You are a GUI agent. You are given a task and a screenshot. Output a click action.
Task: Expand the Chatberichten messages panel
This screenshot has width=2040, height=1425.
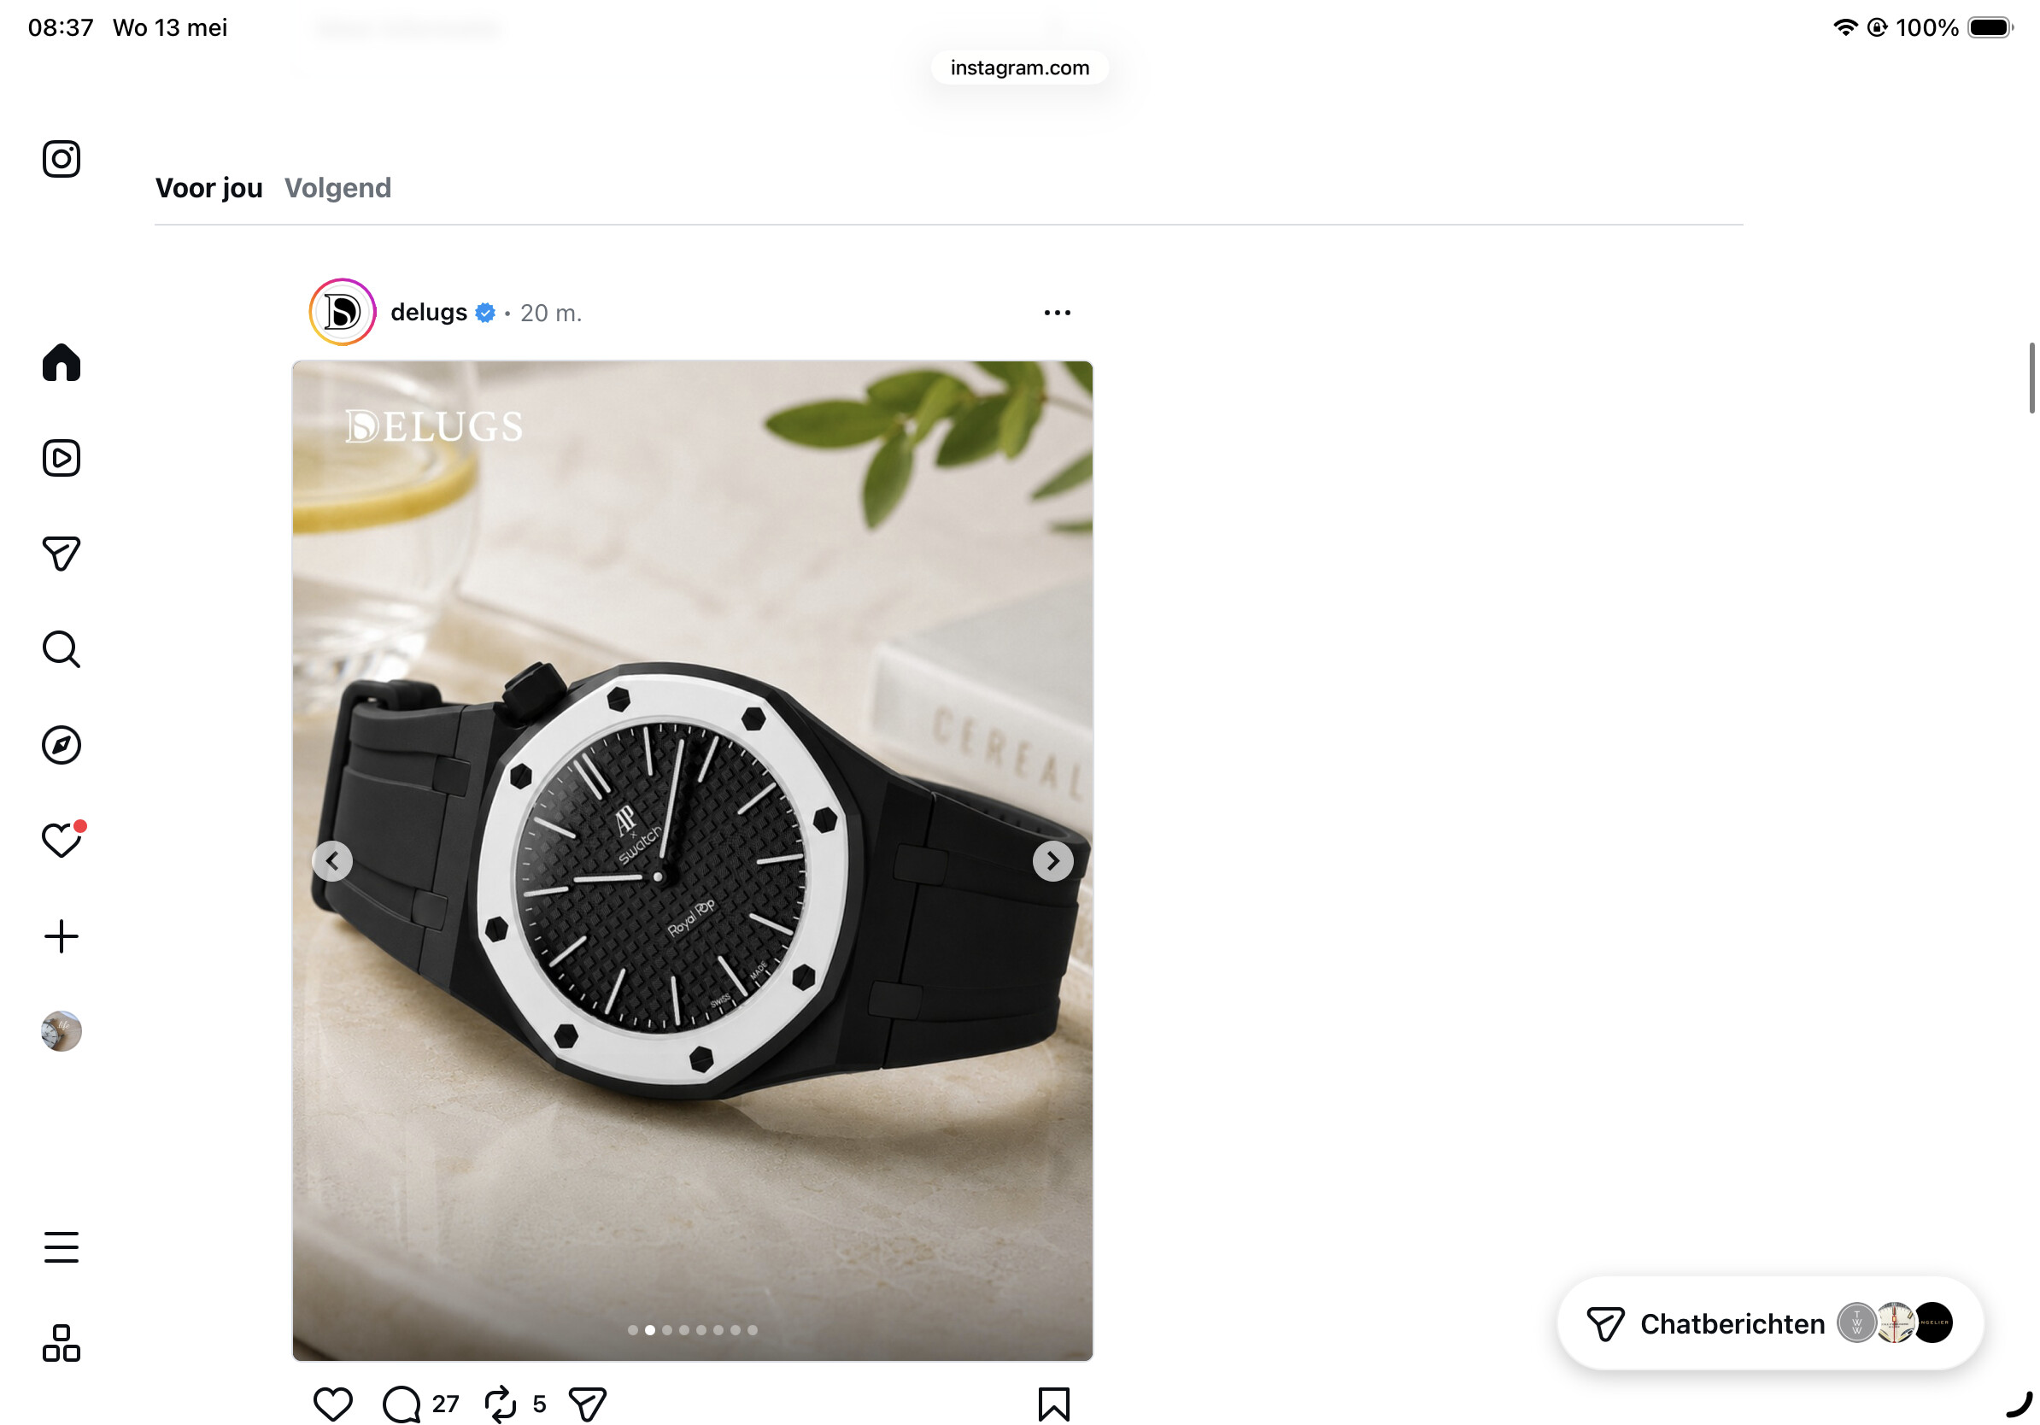click(1770, 1323)
